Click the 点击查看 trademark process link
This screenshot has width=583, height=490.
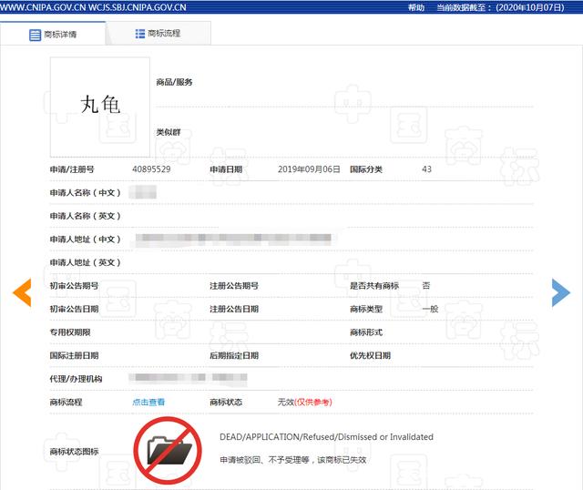click(x=148, y=402)
